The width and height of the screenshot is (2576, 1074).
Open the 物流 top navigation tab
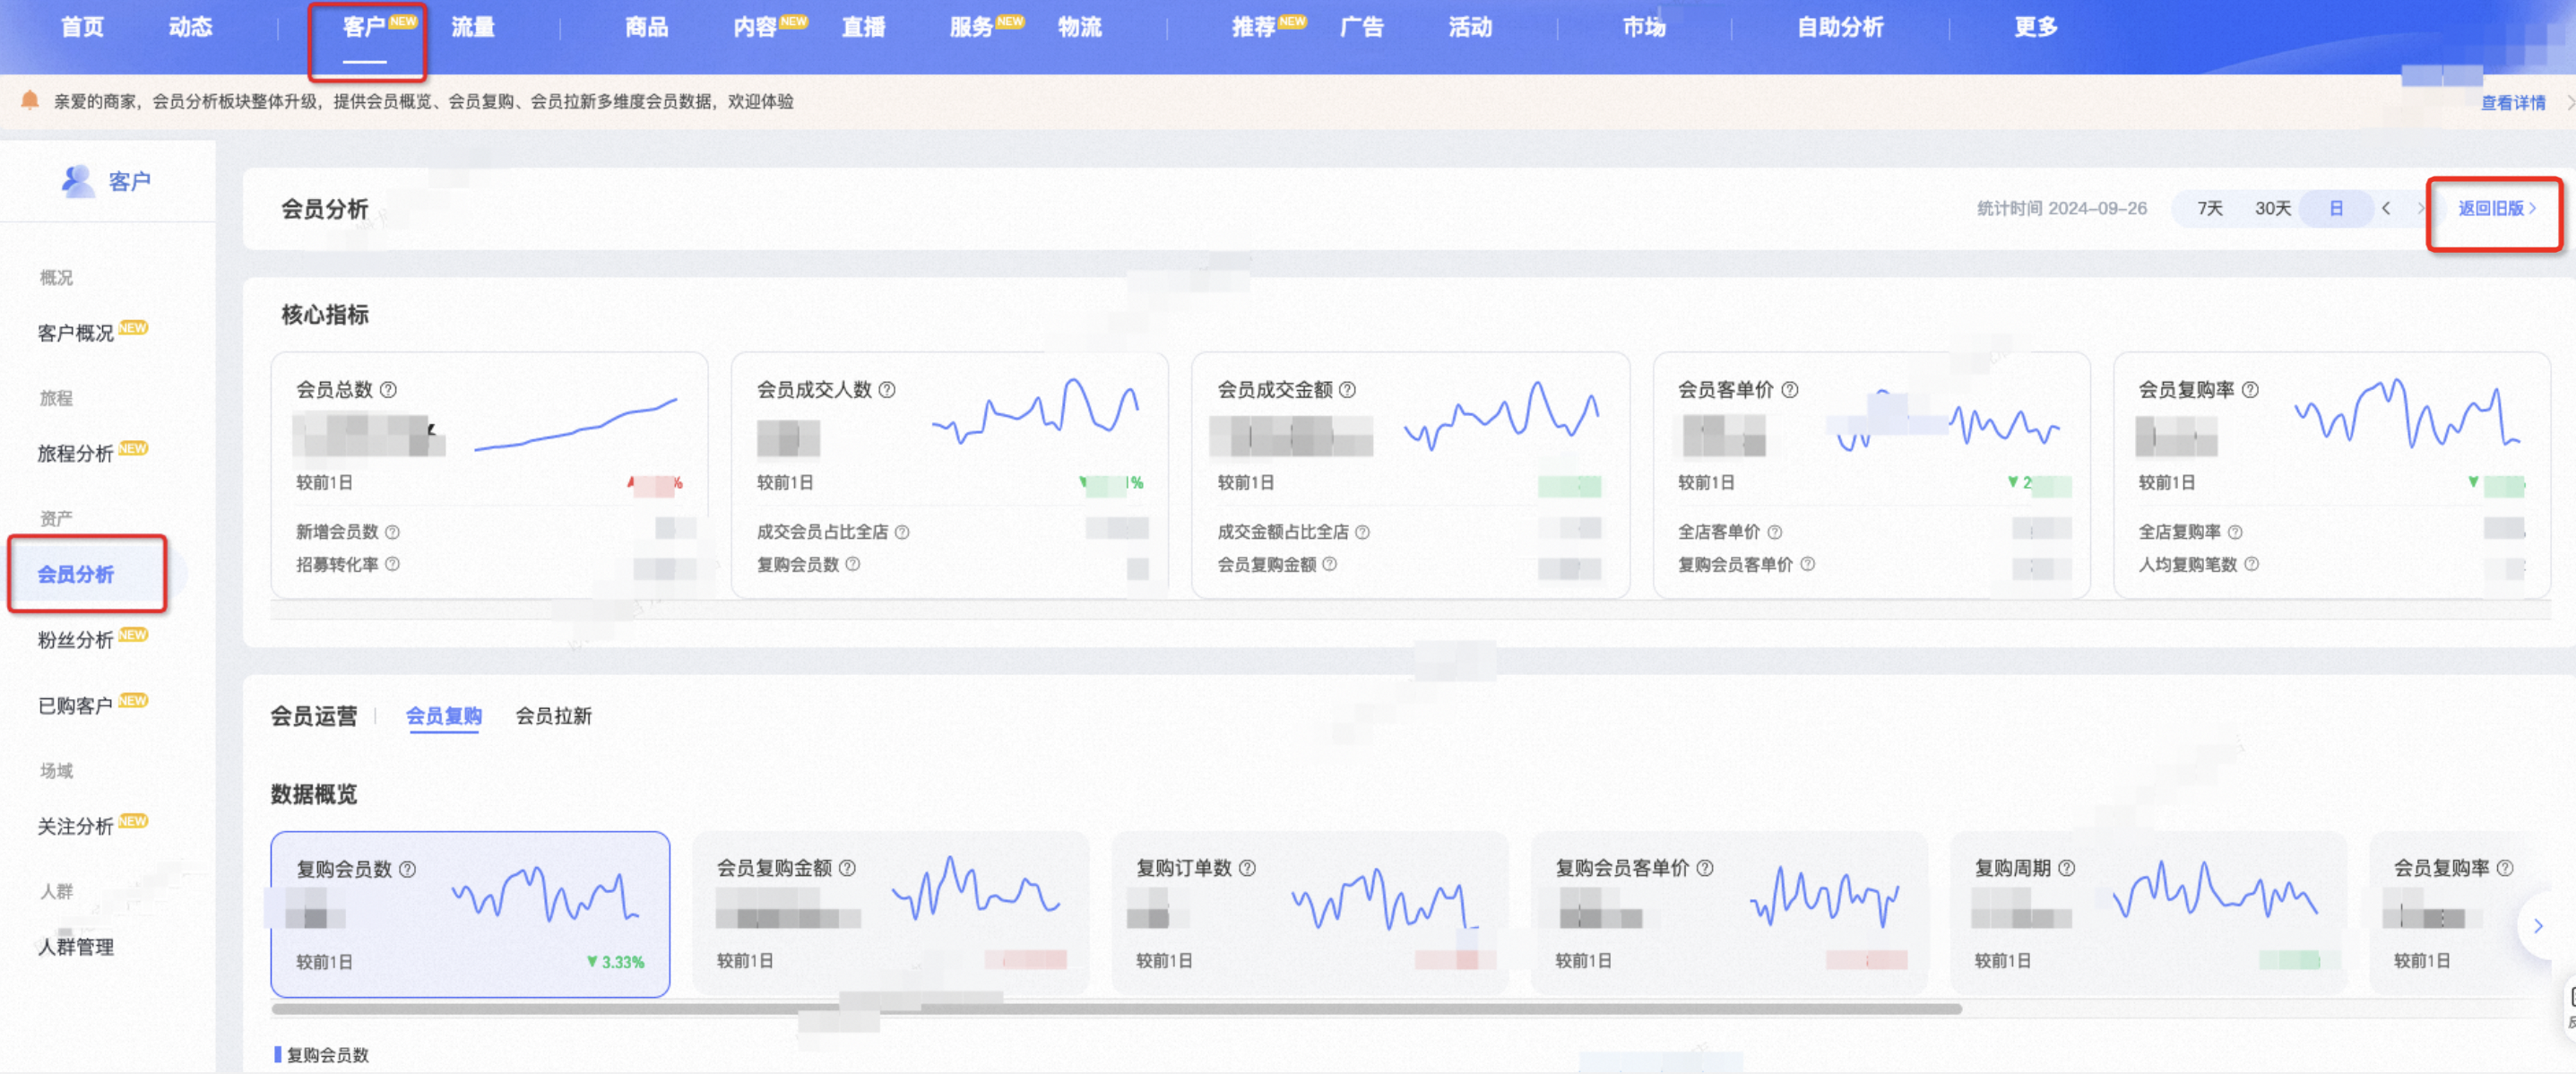point(1080,27)
